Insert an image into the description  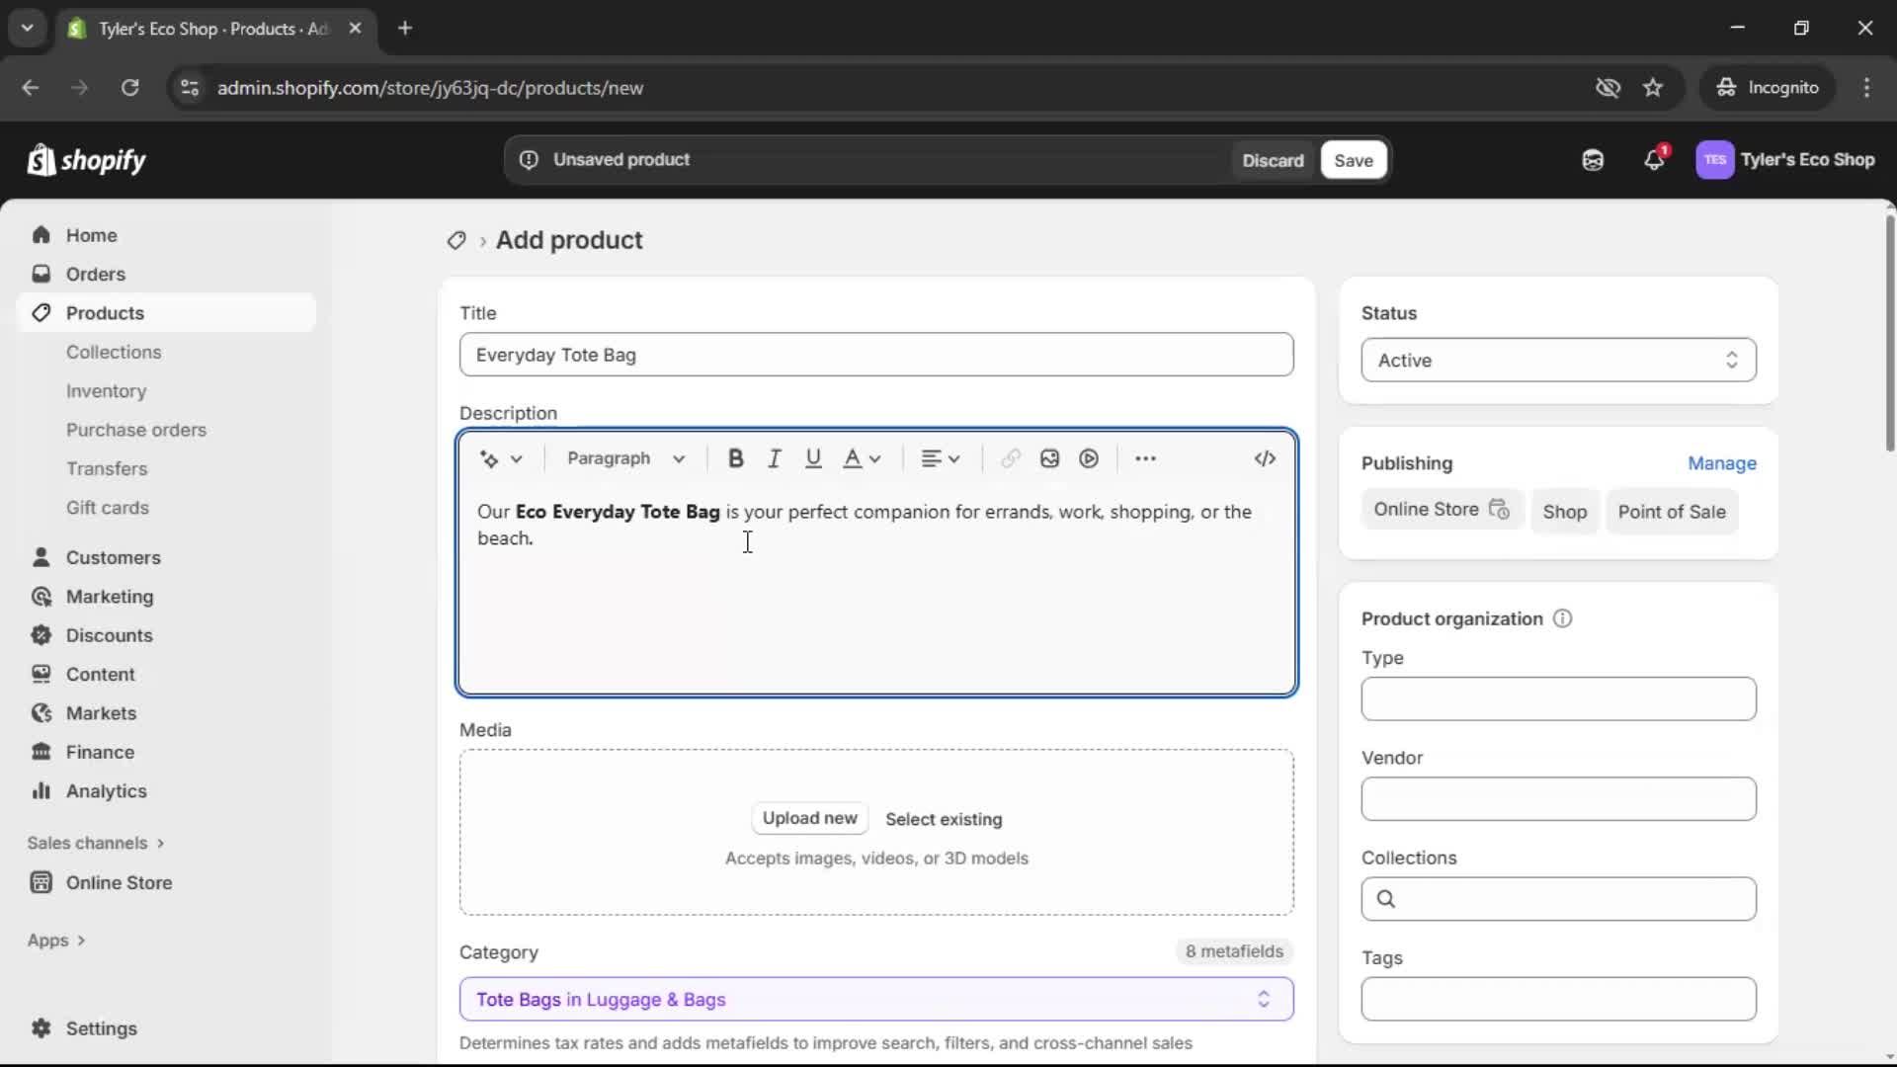[x=1048, y=458]
